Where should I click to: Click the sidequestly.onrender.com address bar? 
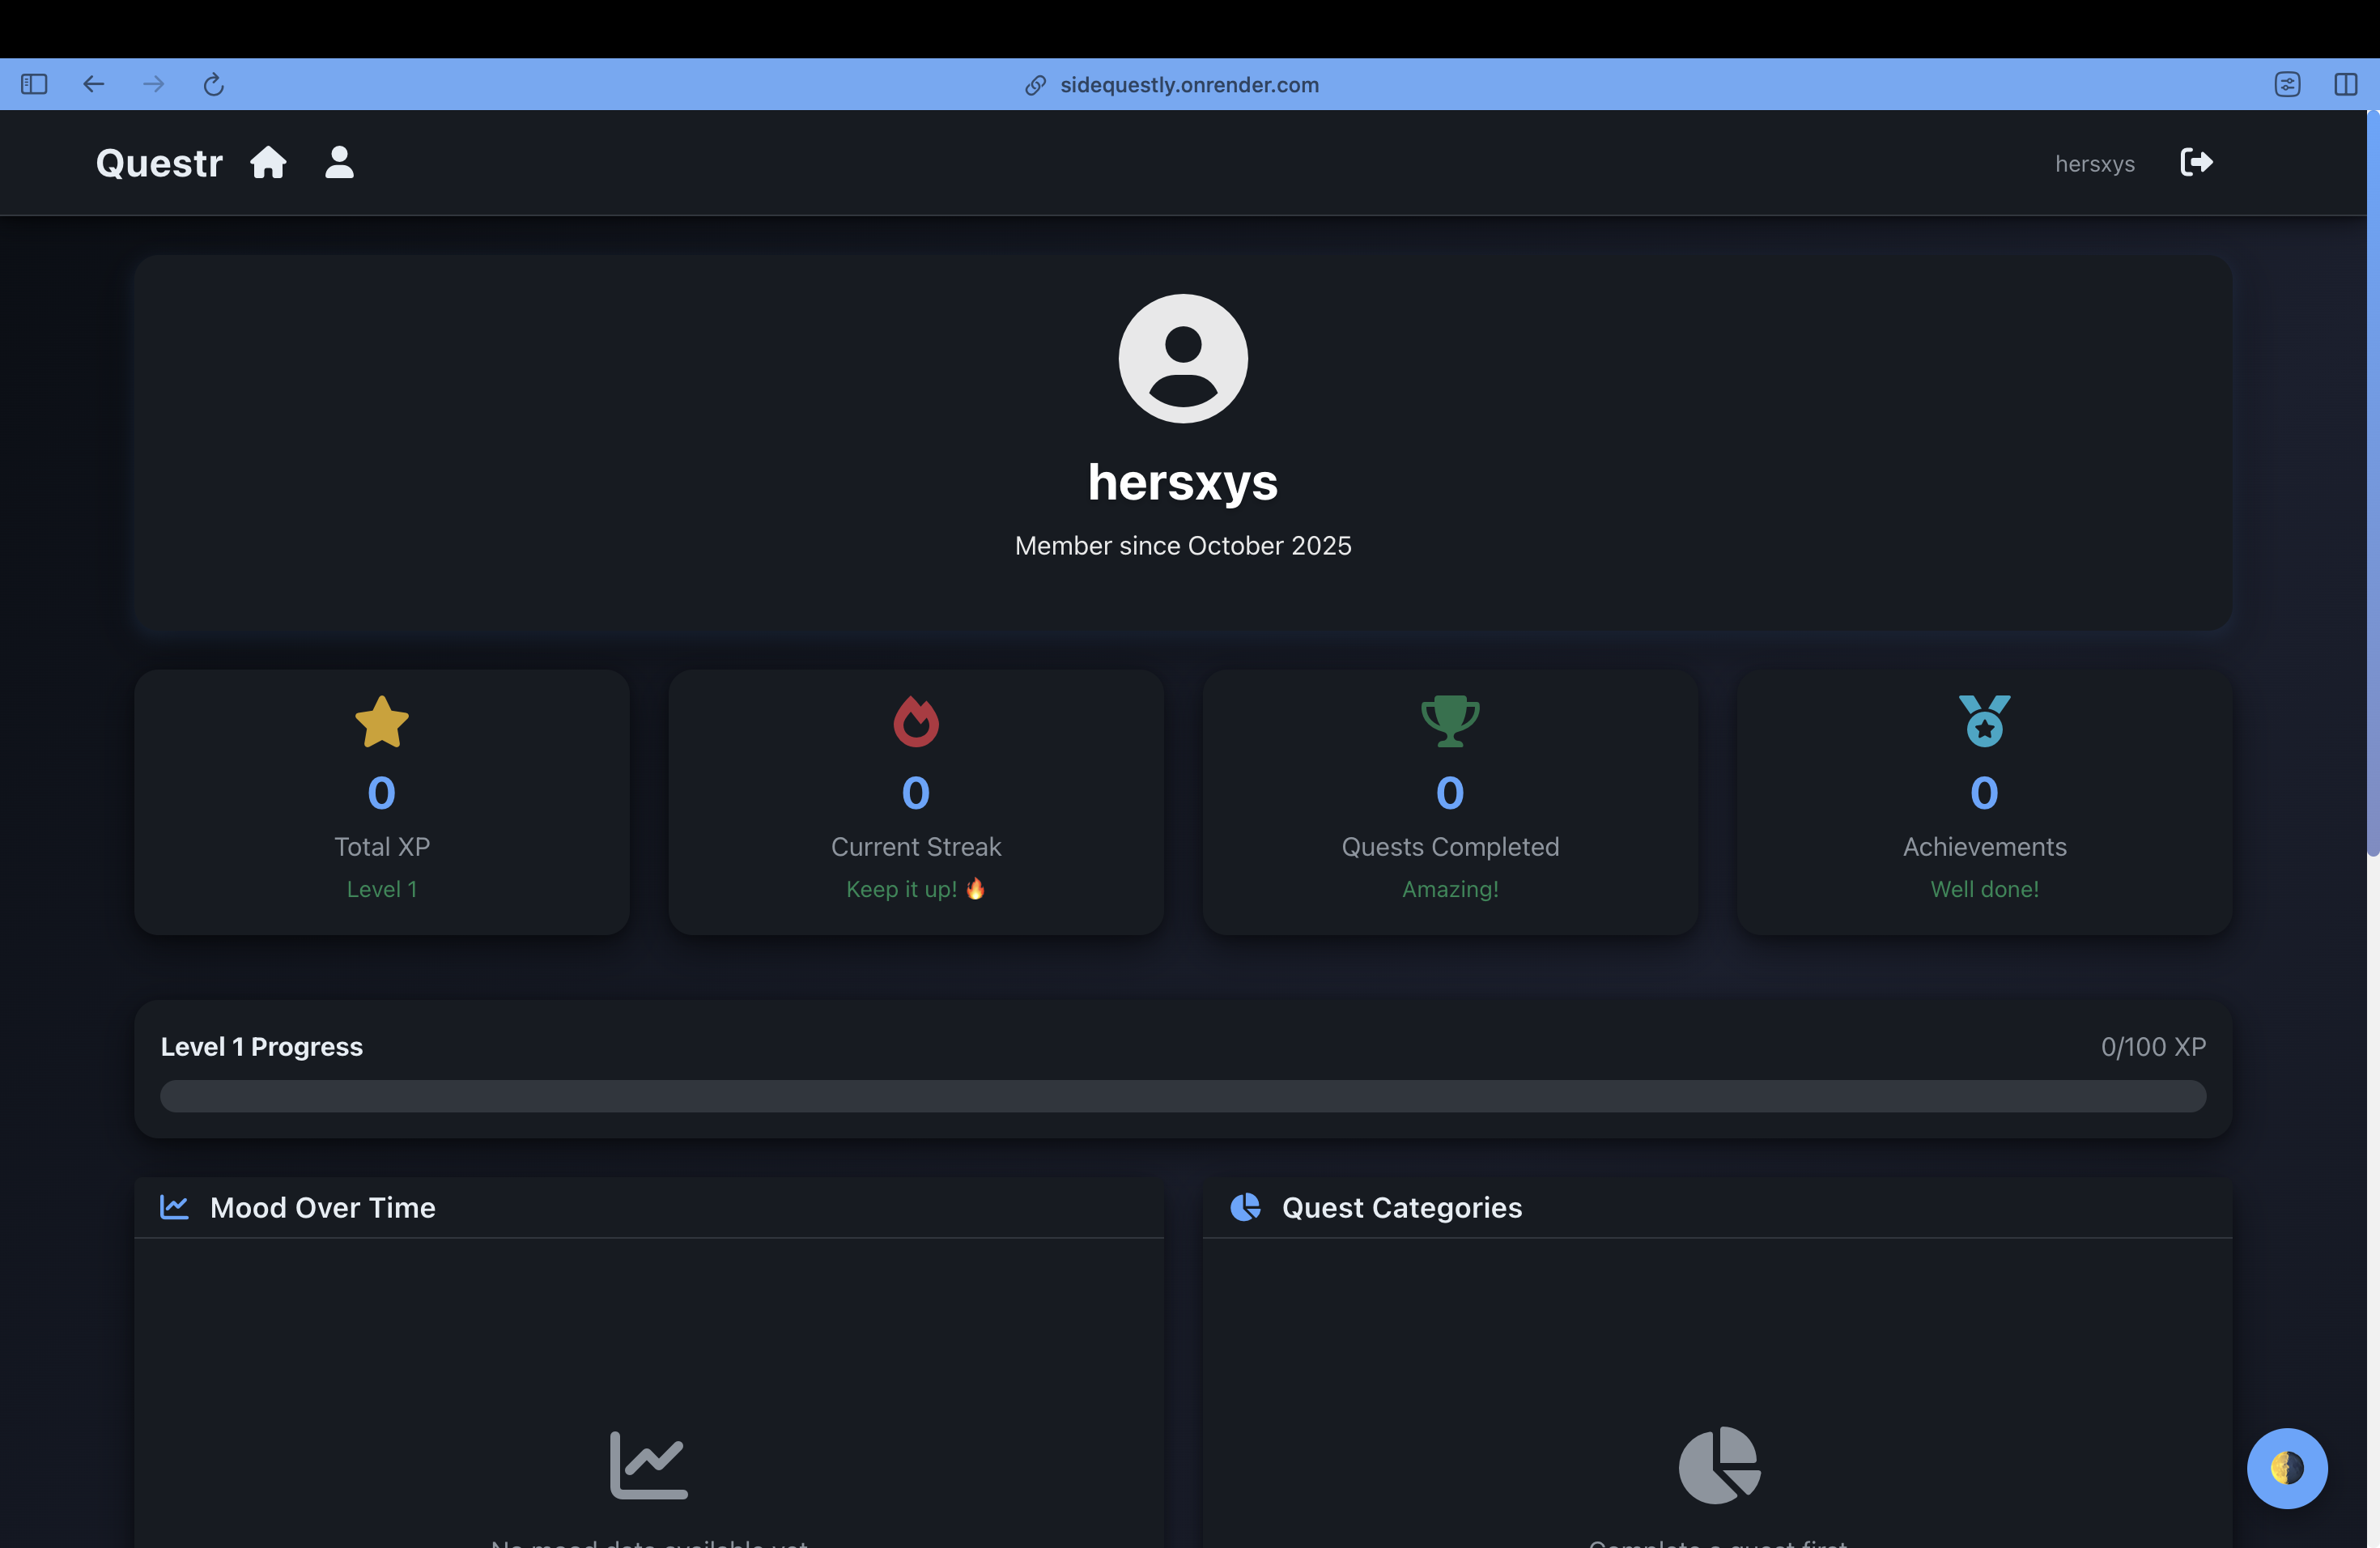click(x=1188, y=85)
